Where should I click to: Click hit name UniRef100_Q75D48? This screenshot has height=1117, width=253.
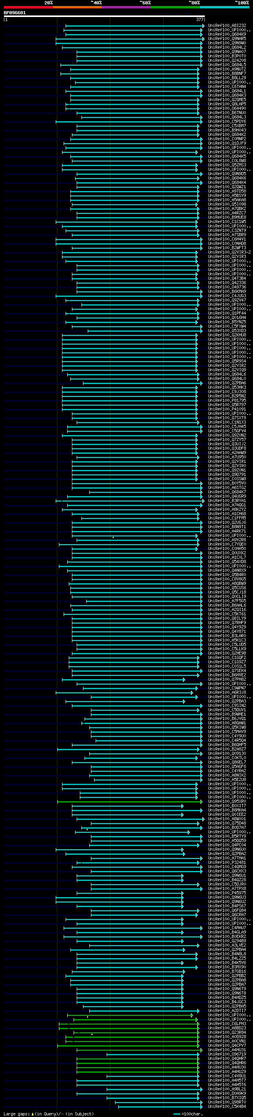coord(227,823)
